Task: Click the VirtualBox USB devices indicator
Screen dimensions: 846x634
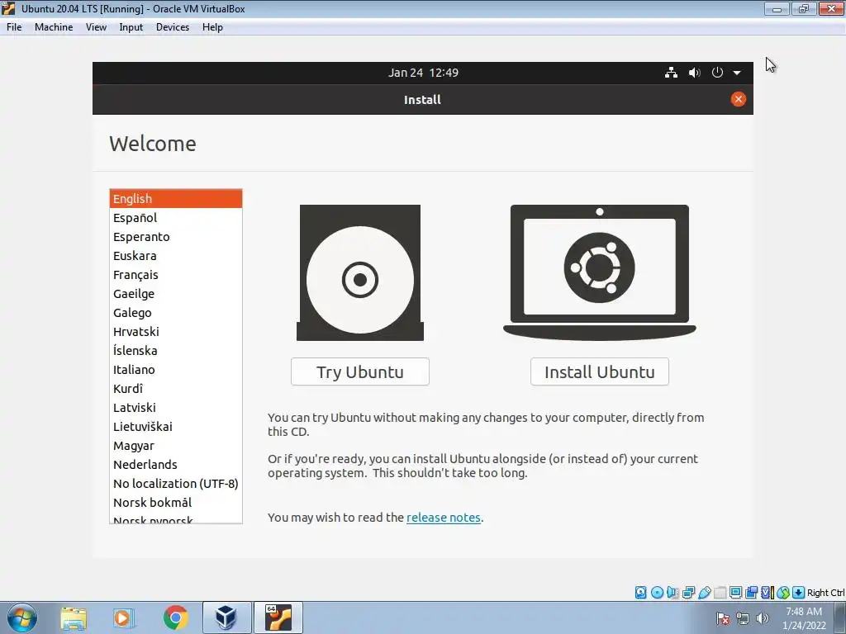Action: click(704, 593)
